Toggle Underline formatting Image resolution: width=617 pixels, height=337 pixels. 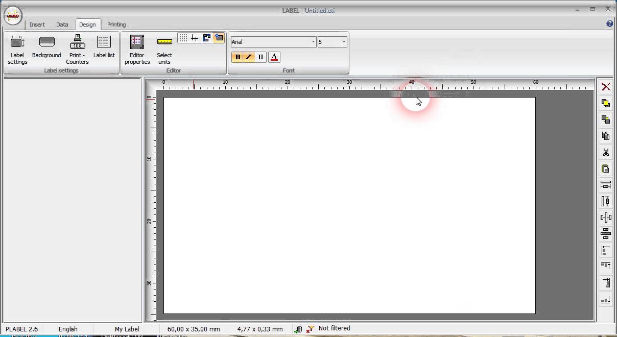pyautogui.click(x=260, y=57)
